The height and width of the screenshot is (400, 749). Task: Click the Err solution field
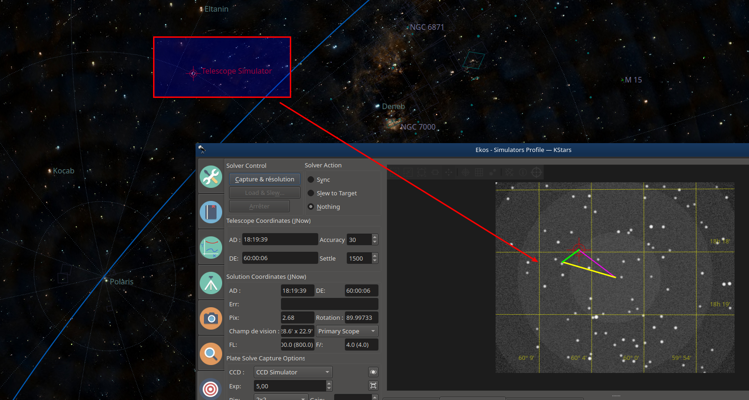329,304
